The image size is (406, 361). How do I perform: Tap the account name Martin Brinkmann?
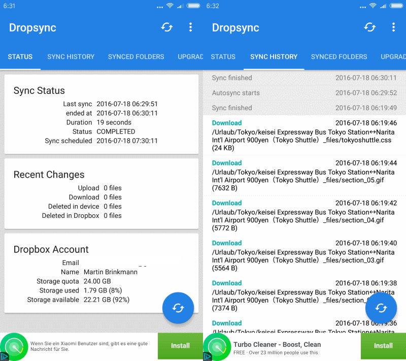click(x=111, y=272)
